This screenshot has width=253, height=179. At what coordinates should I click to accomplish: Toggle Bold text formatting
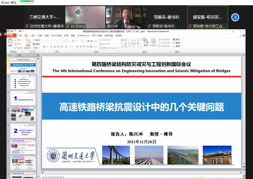(x=44, y=47)
